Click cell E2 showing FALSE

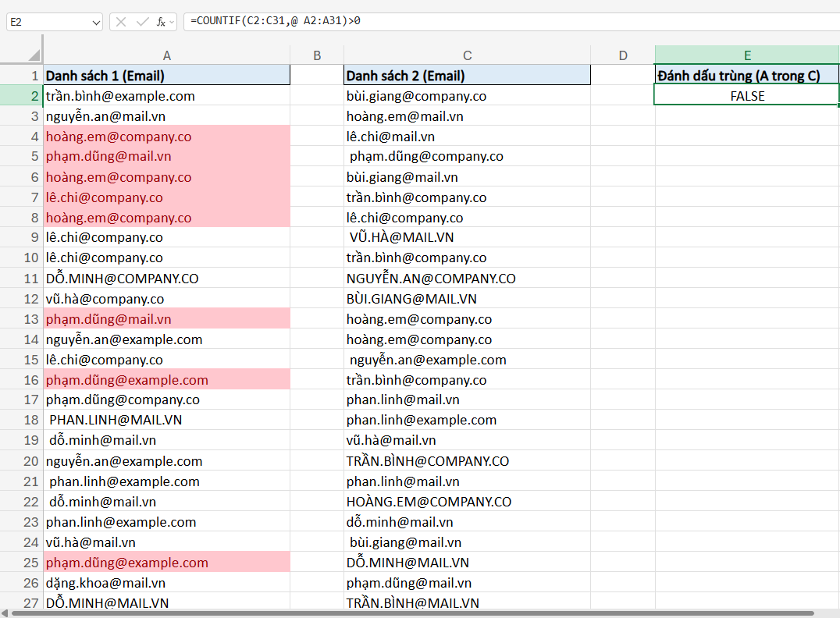click(747, 96)
